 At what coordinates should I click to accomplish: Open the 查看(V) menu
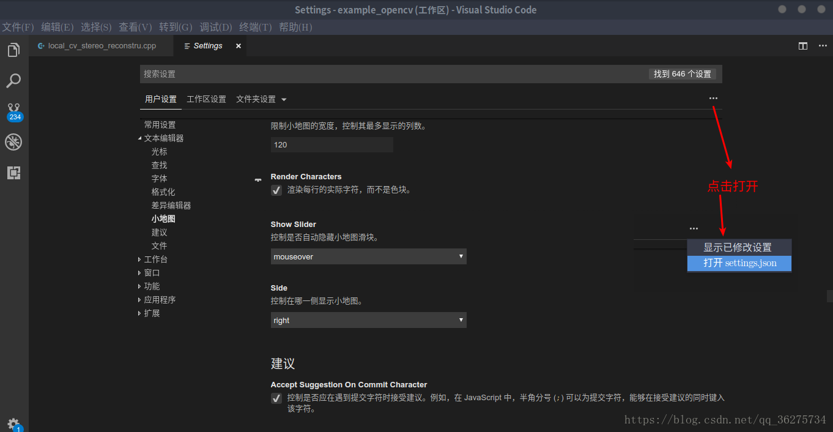point(136,27)
